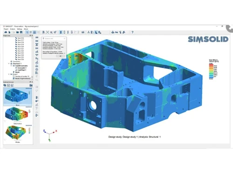This screenshot has height=174, width=233.
Task: Click the open folder toolbar icon
Action: 18,32
